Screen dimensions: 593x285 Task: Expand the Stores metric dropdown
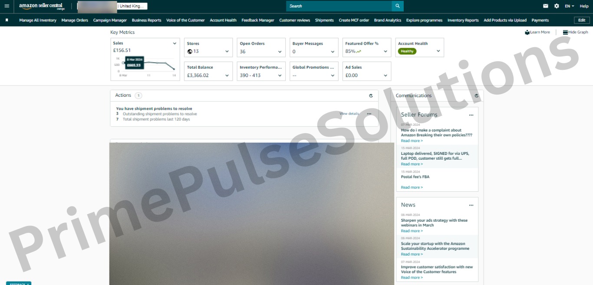(227, 52)
